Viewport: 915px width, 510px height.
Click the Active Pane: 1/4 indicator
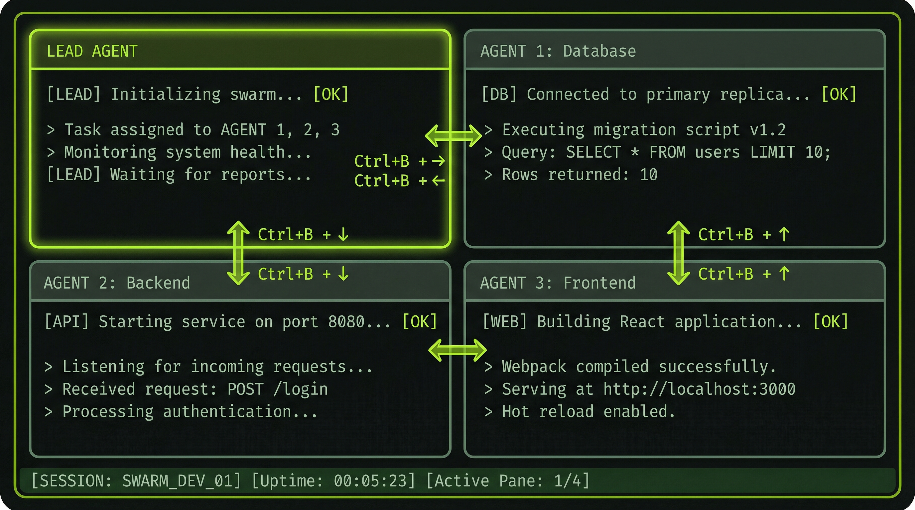[x=508, y=480]
